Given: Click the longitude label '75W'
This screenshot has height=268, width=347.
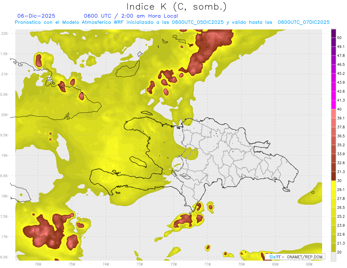Looking at the screenshot, I should pos(72,264).
